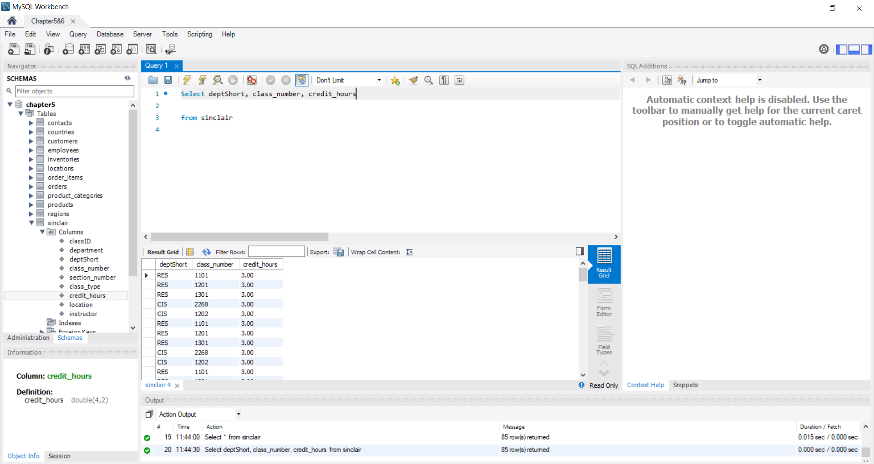Toggle continue-on-error for script execution
The width and height of the screenshot is (874, 464).
(x=252, y=80)
